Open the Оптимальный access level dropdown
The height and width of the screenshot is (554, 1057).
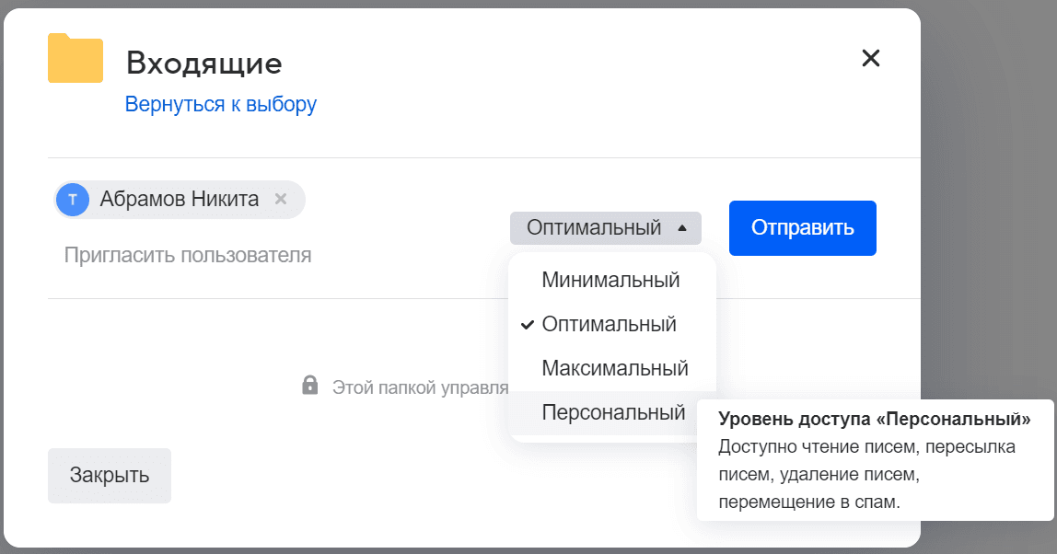pyautogui.click(x=605, y=228)
